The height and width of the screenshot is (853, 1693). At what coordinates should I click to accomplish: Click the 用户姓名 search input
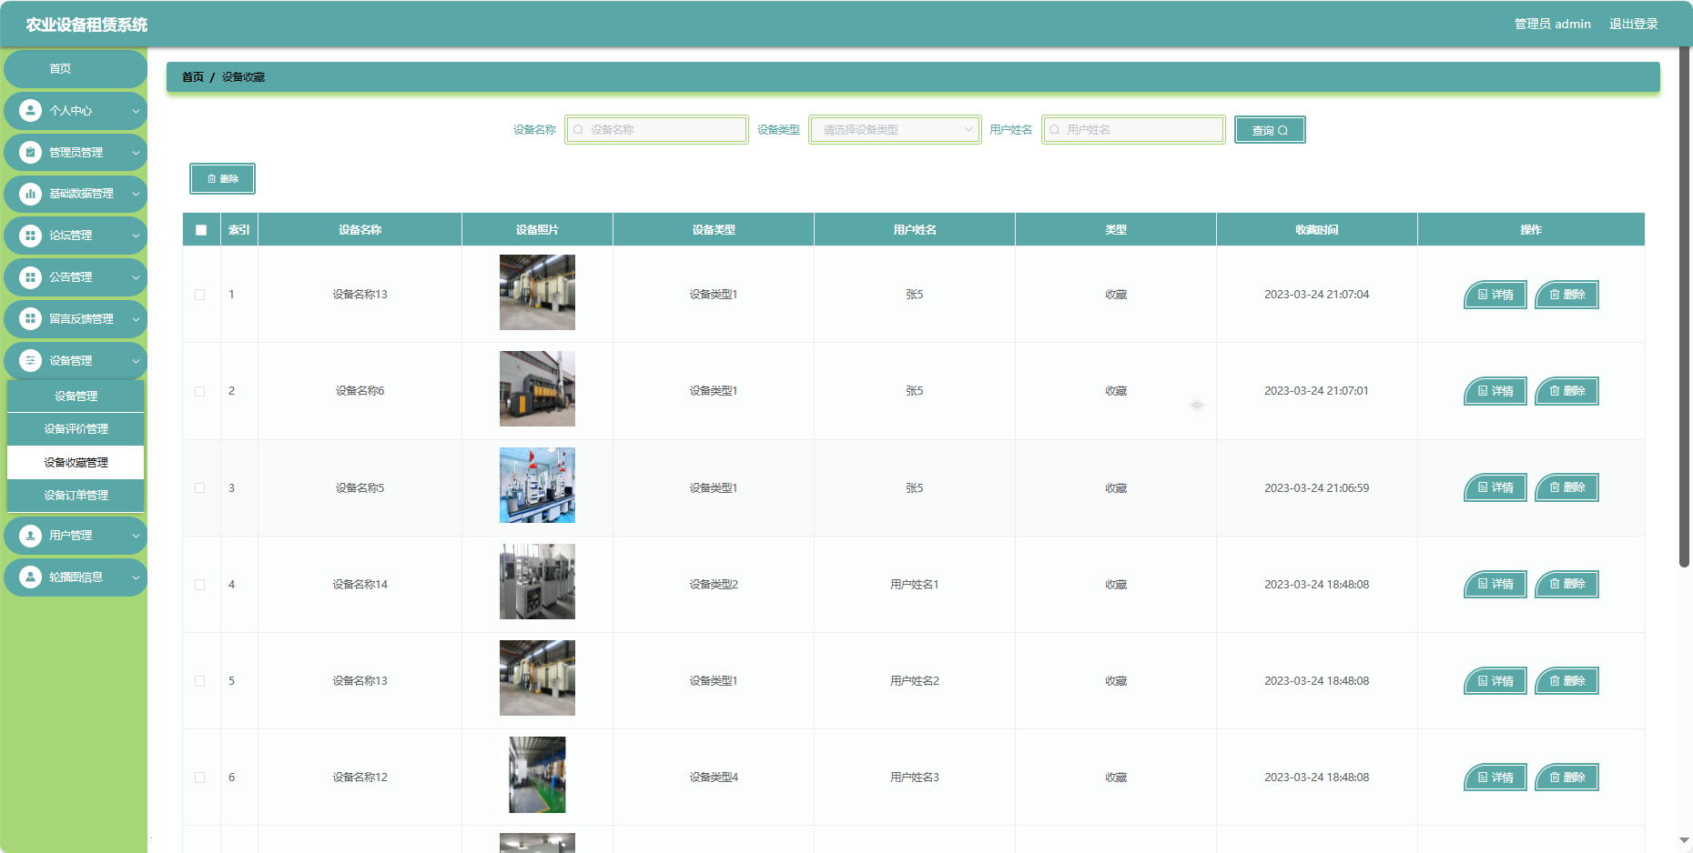1133,130
